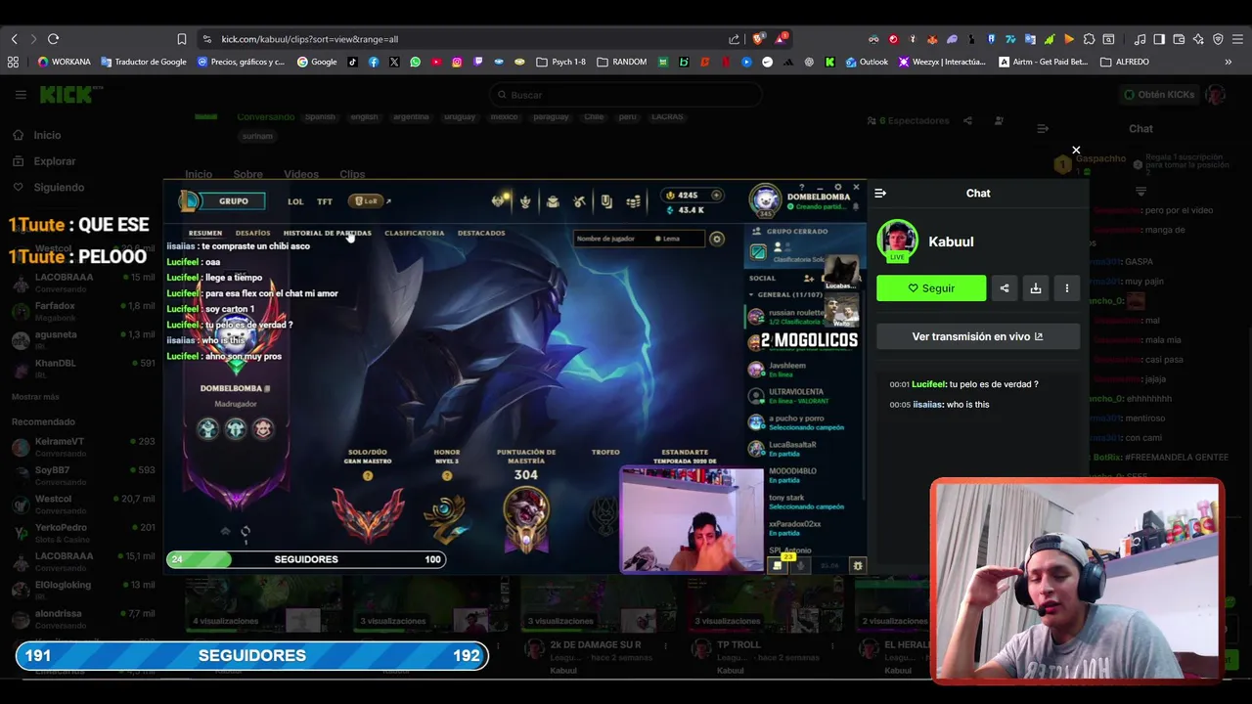The width and height of the screenshot is (1252, 704).
Task: Go back using the browser back arrow
Action: (15, 39)
